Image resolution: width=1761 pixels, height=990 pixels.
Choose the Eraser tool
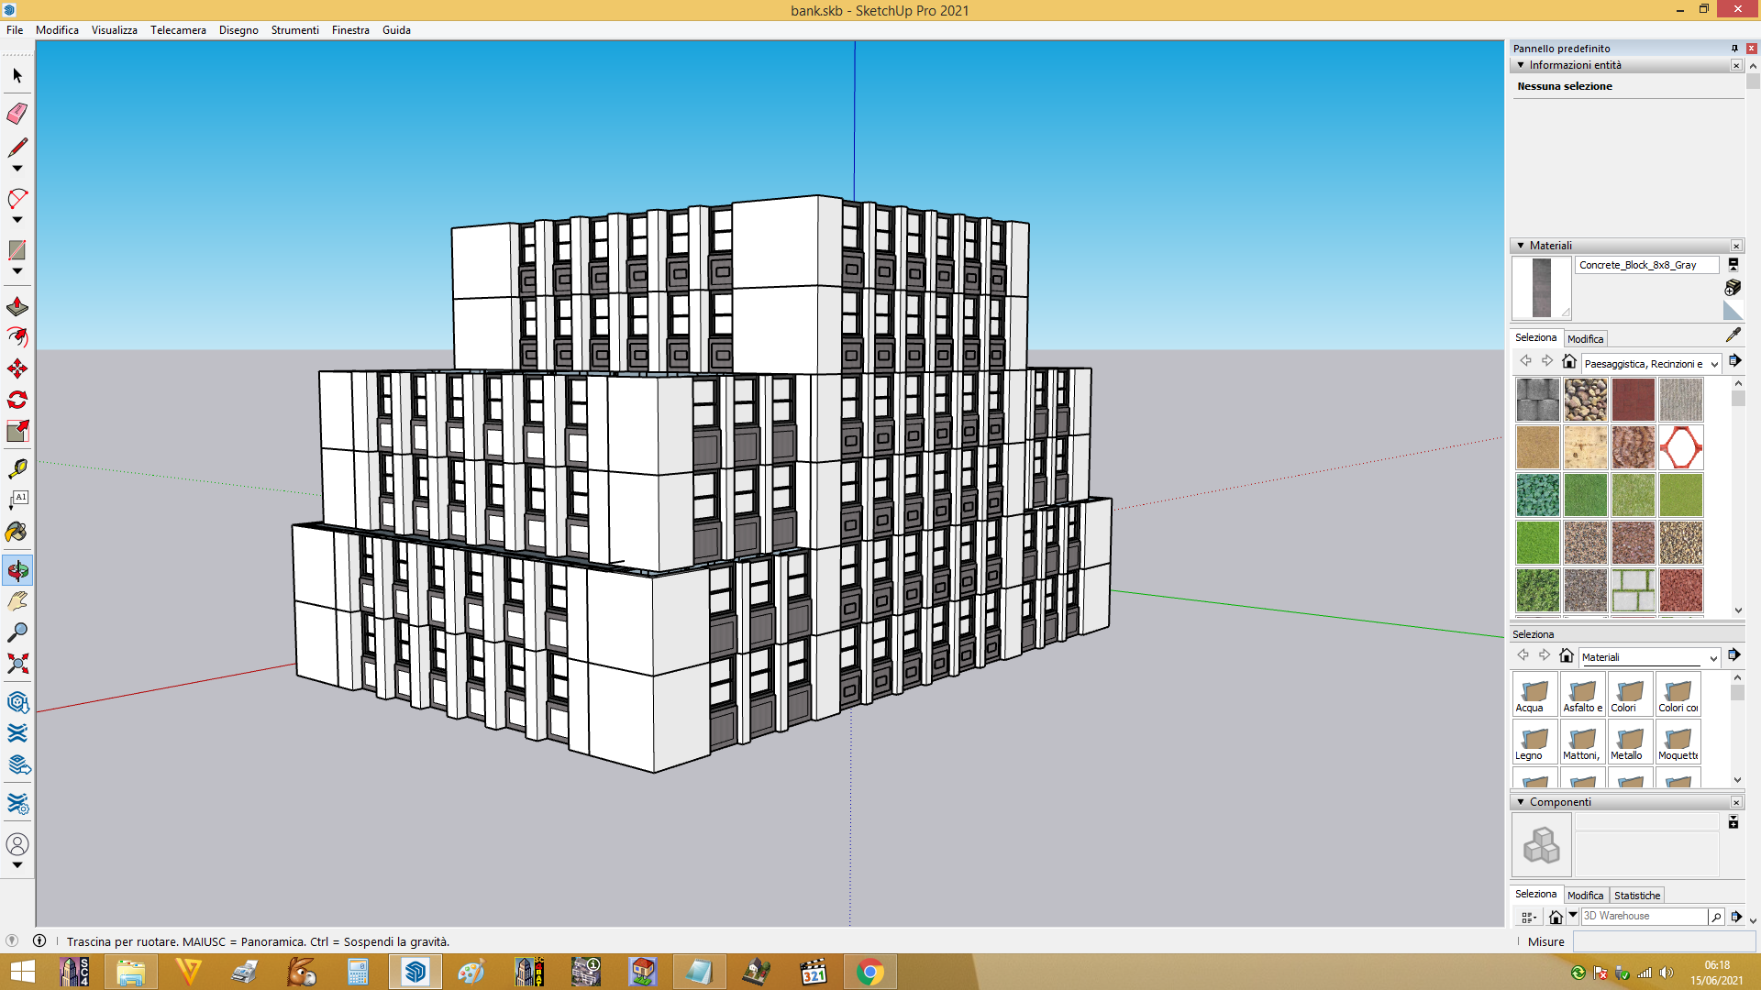(17, 114)
